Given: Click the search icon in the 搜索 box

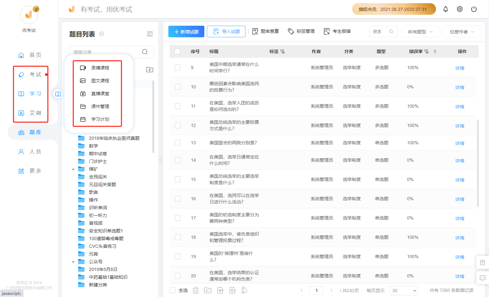Looking at the screenshot, I should point(391,32).
